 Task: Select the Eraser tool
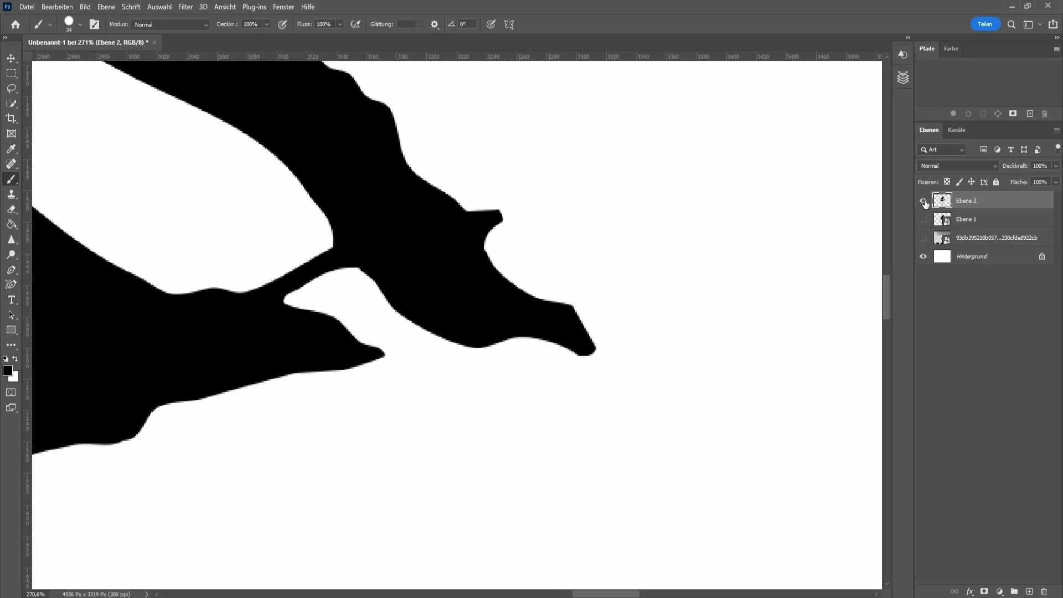[x=11, y=209]
